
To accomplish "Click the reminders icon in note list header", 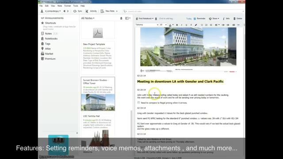I will (121, 18).
